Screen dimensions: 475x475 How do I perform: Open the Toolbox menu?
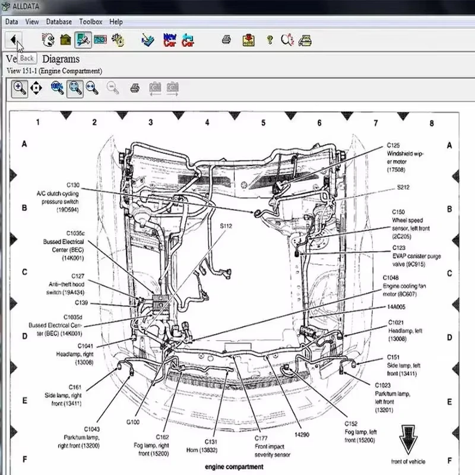coord(91,21)
